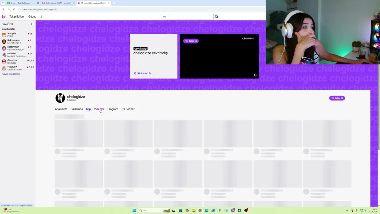Open Otzdarva live channel name
This screenshot has height=214, width=380.
click(x=12, y=60)
